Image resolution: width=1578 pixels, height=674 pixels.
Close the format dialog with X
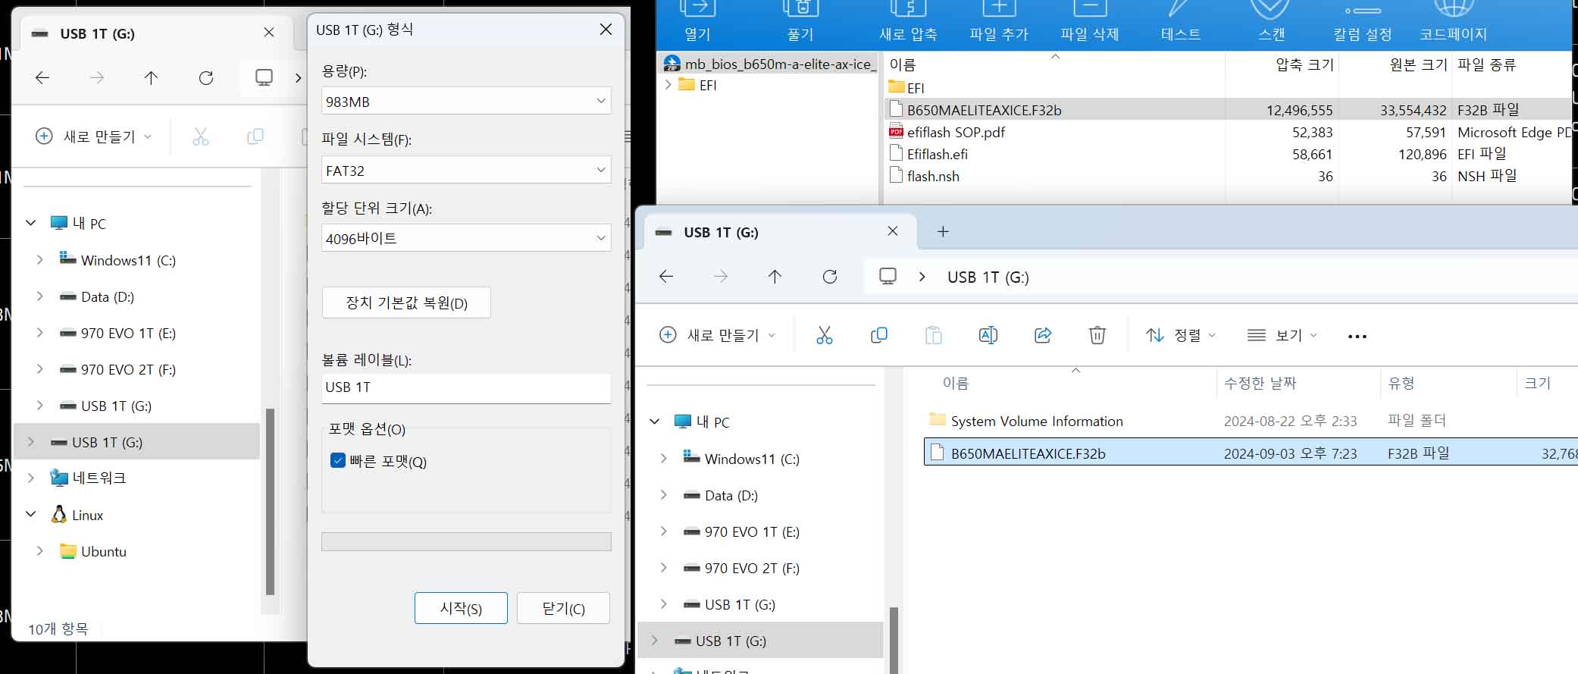coord(606,30)
